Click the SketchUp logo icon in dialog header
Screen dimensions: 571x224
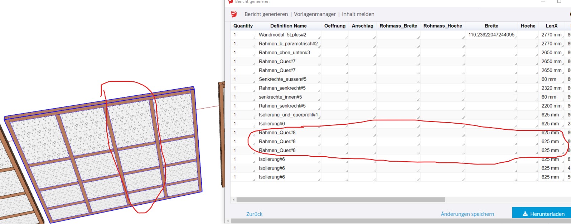234,14
